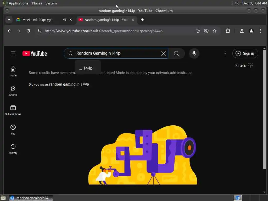
Task: Select the '... 144p' search suggestion
Action: click(x=88, y=68)
